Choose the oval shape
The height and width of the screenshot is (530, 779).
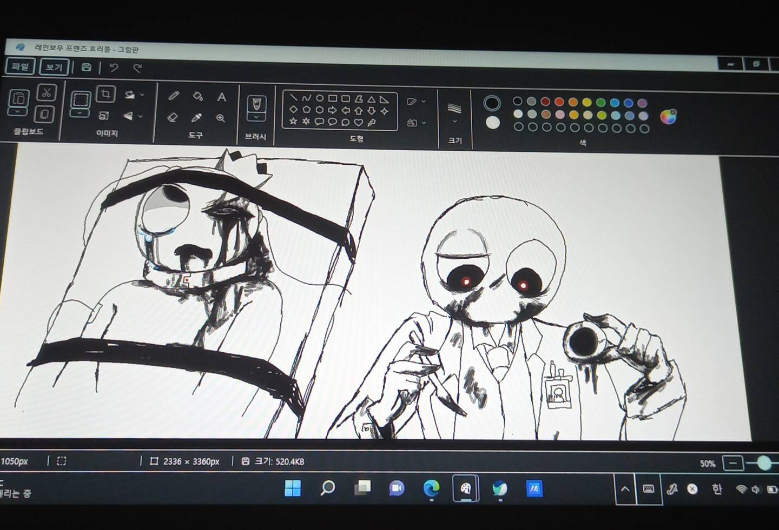(319, 98)
